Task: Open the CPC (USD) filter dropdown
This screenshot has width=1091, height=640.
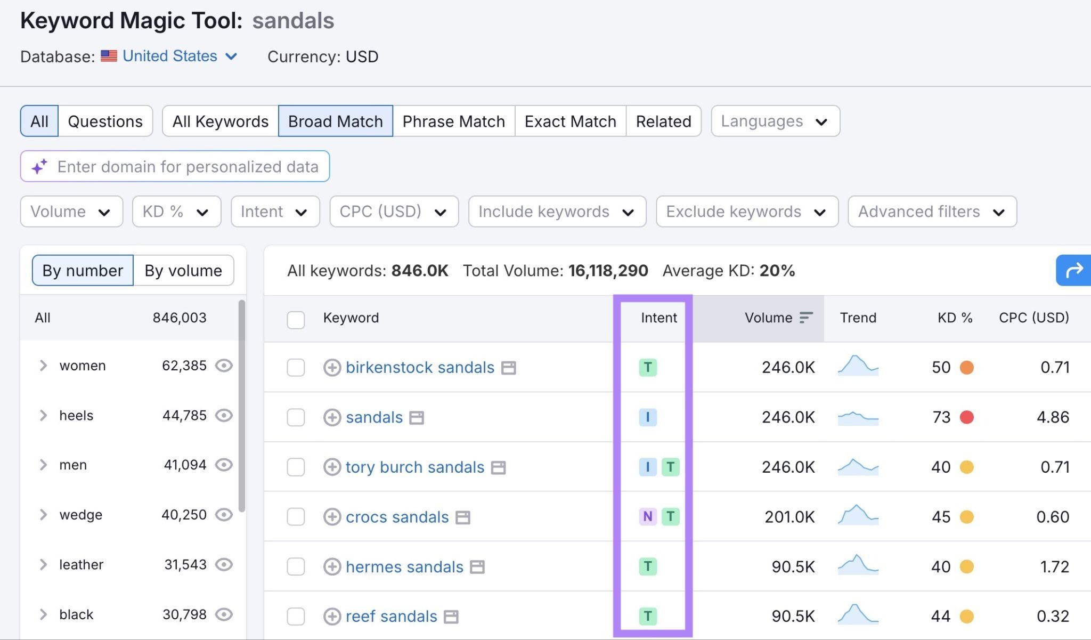Action: tap(394, 212)
